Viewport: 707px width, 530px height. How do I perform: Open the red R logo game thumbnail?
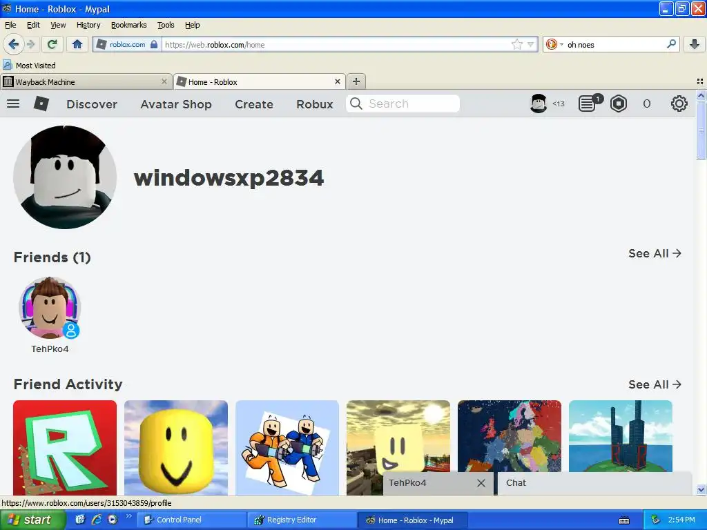[x=65, y=447]
